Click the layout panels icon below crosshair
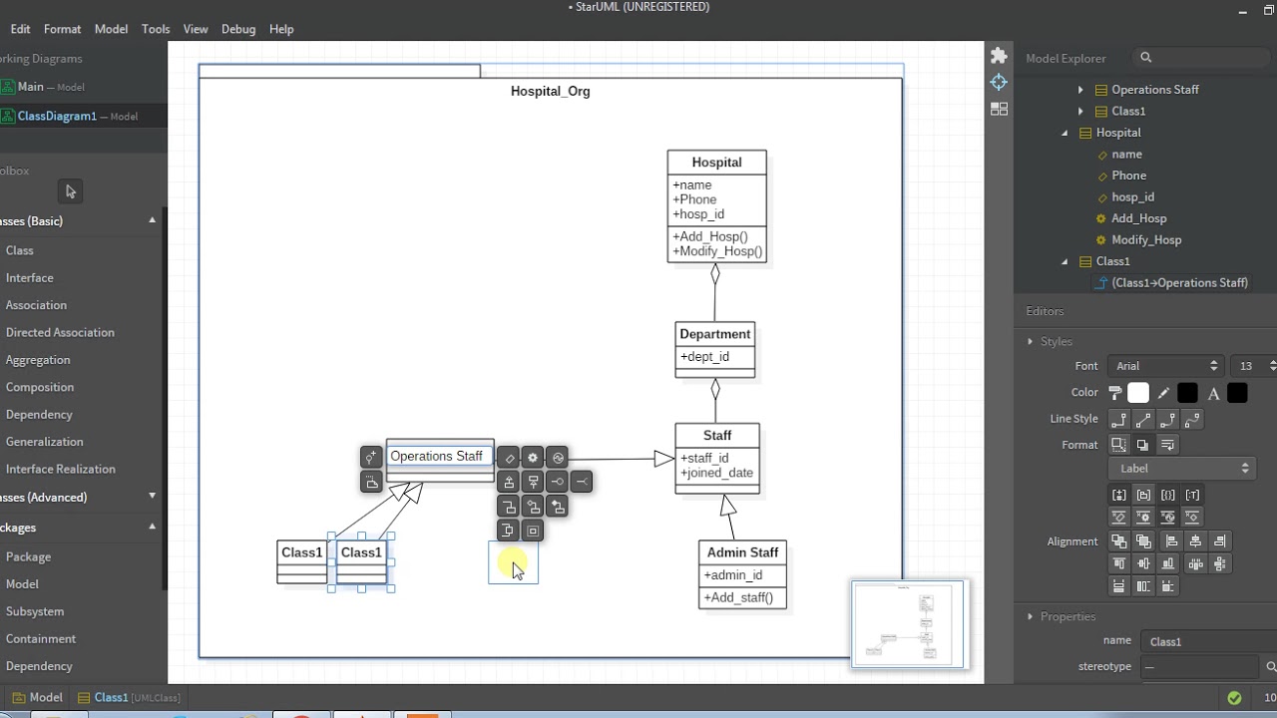The width and height of the screenshot is (1277, 718). point(999,109)
